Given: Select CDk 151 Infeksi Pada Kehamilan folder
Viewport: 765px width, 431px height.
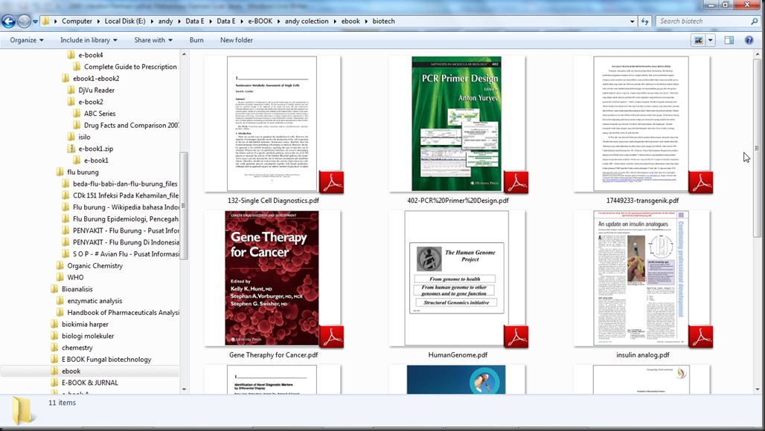Looking at the screenshot, I should (125, 195).
